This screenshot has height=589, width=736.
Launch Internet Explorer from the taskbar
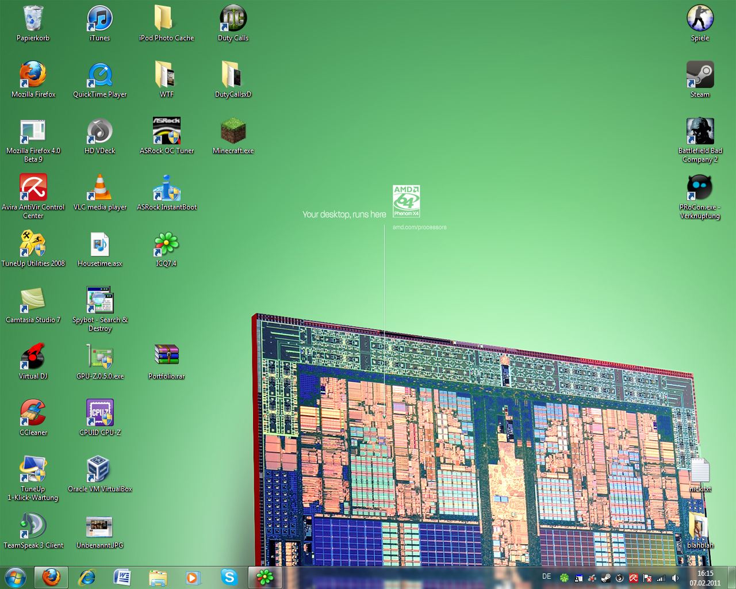[x=87, y=577]
